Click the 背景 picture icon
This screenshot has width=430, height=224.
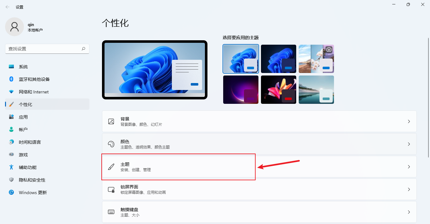tap(111, 121)
